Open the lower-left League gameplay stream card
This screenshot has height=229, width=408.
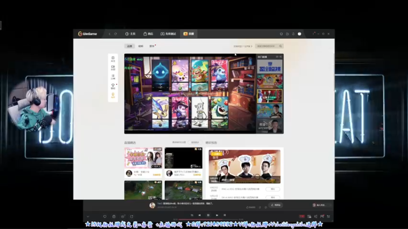[143, 190]
